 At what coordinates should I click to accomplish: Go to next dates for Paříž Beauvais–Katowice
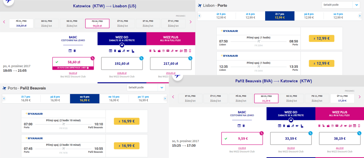359,97
